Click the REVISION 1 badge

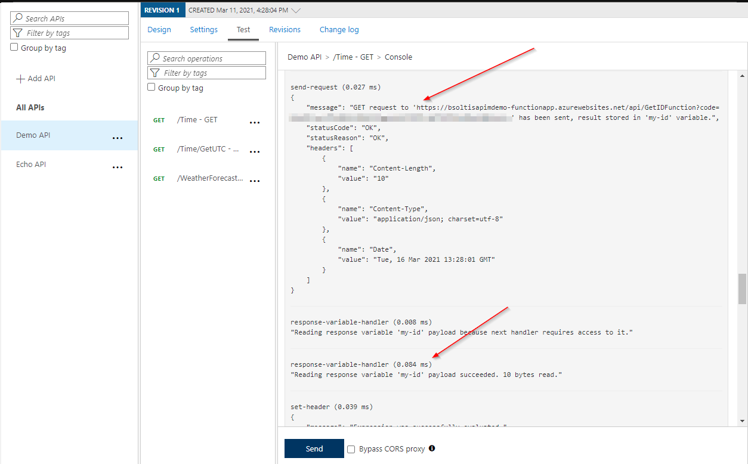coord(163,10)
